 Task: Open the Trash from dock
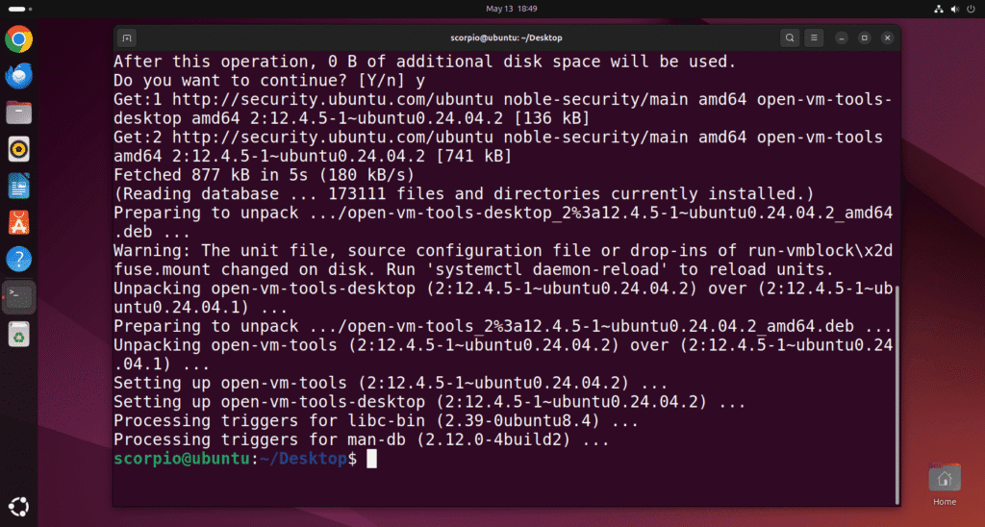click(x=19, y=334)
